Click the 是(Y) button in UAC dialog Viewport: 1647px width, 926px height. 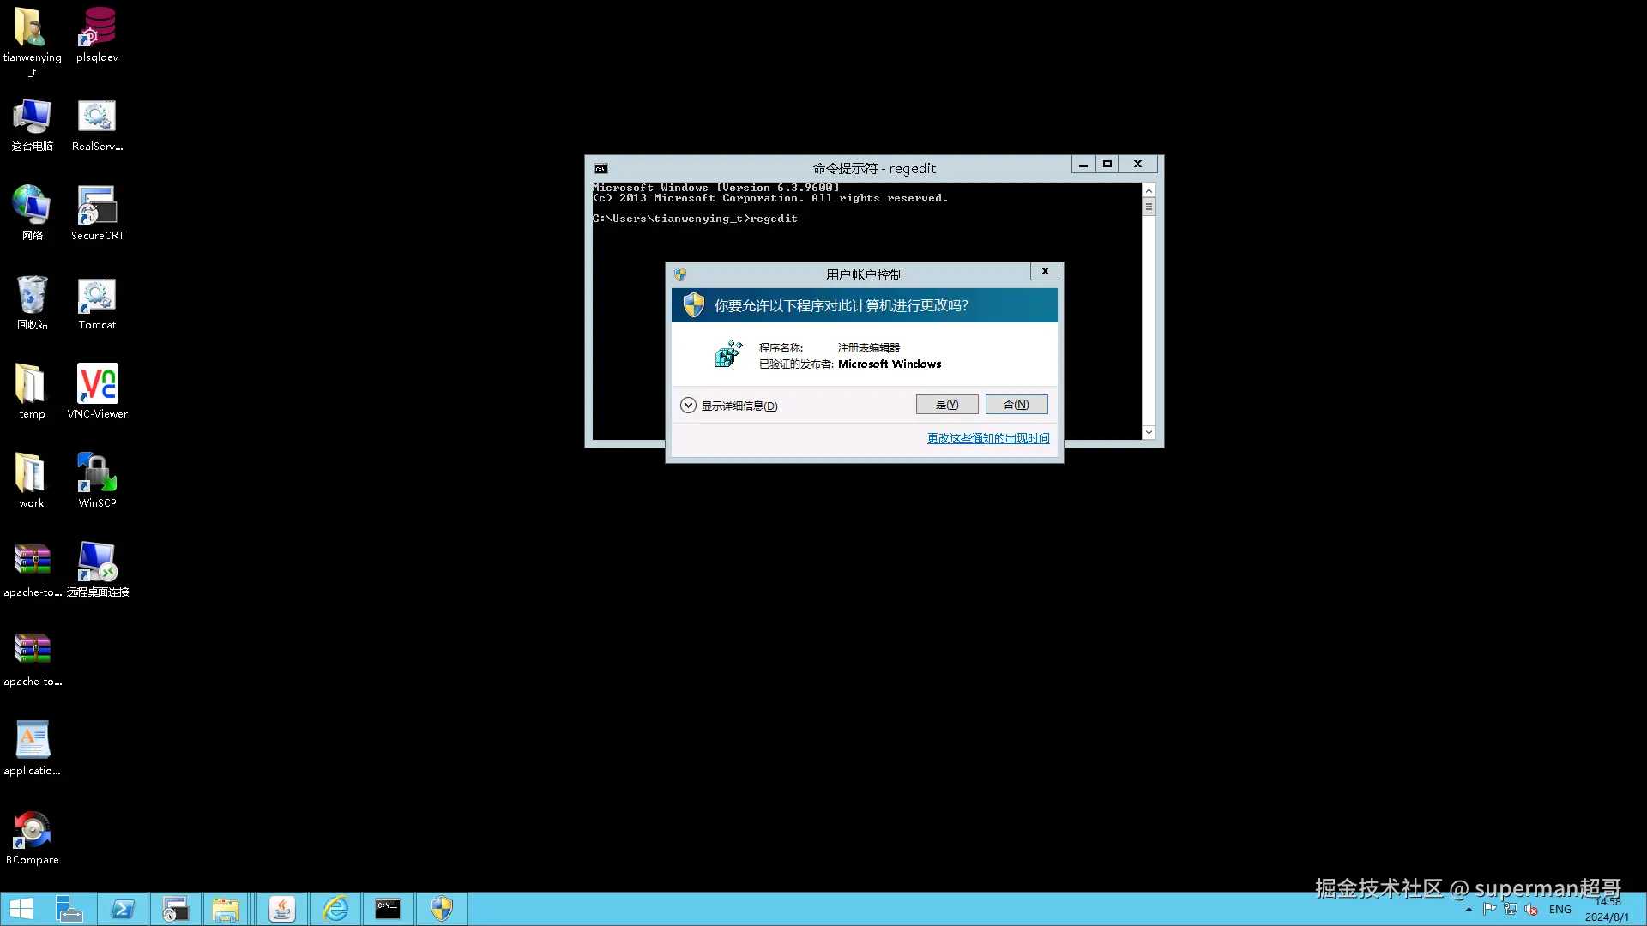pyautogui.click(x=946, y=405)
